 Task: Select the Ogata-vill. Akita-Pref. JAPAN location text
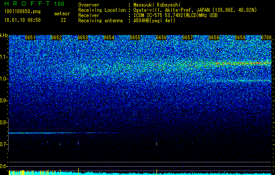[x=195, y=10]
